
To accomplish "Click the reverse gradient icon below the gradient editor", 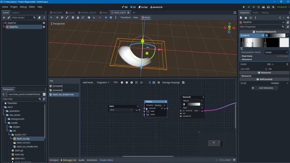I will [242, 48].
